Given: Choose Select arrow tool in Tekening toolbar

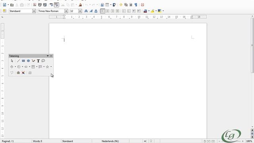Looking at the screenshot, I should coord(12,61).
